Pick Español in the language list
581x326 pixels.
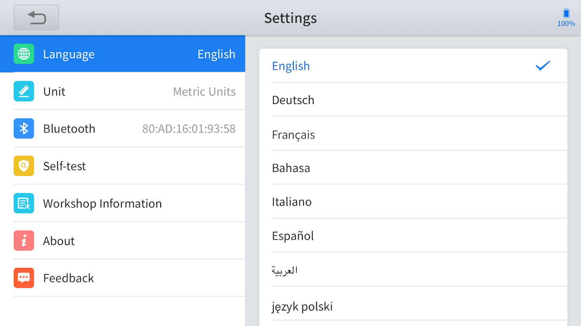point(293,236)
